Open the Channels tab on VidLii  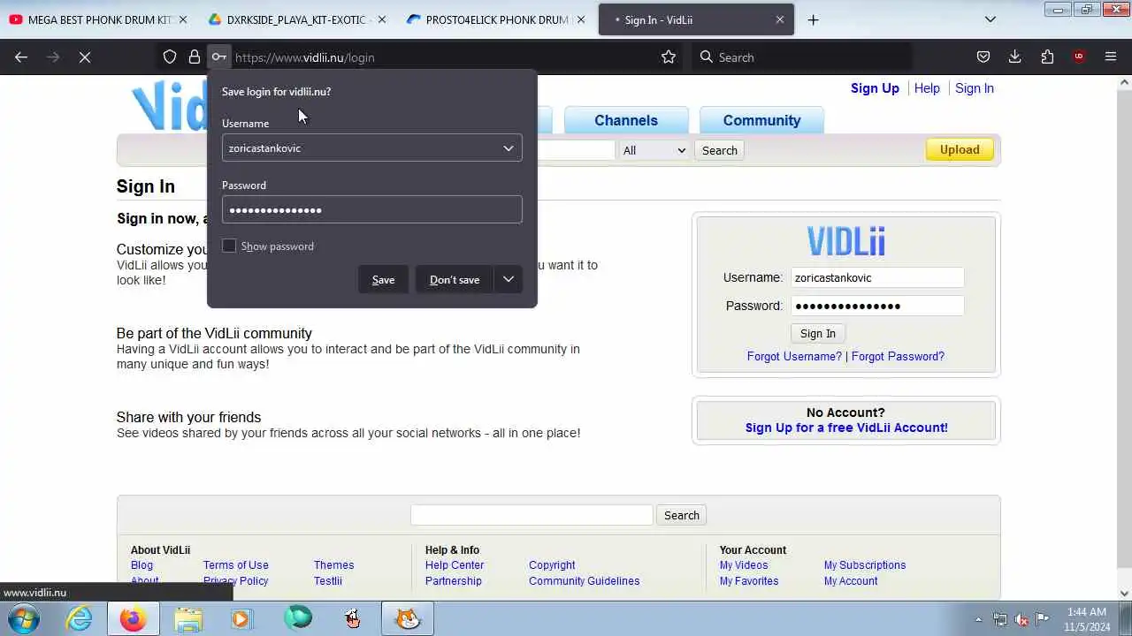(x=626, y=121)
